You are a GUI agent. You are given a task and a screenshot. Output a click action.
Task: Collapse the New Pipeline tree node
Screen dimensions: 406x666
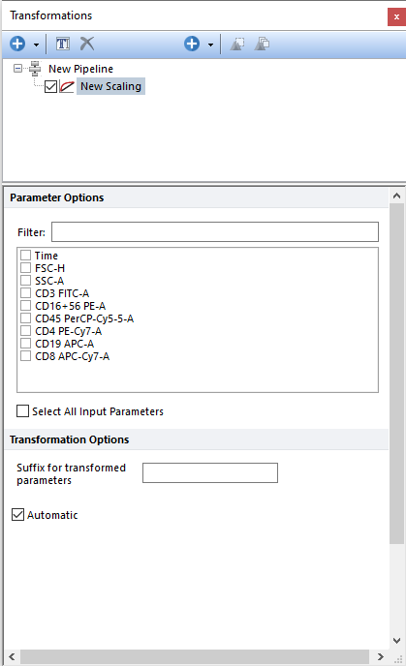pyautogui.click(x=17, y=69)
